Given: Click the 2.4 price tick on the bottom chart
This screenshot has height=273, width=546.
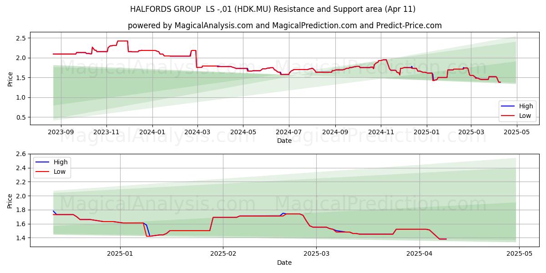Looking at the screenshot, I should (22, 168).
